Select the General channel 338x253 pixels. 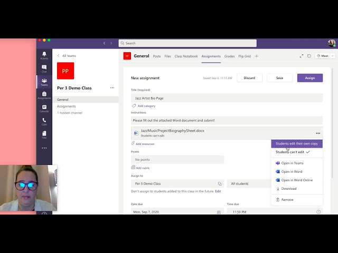click(86, 100)
